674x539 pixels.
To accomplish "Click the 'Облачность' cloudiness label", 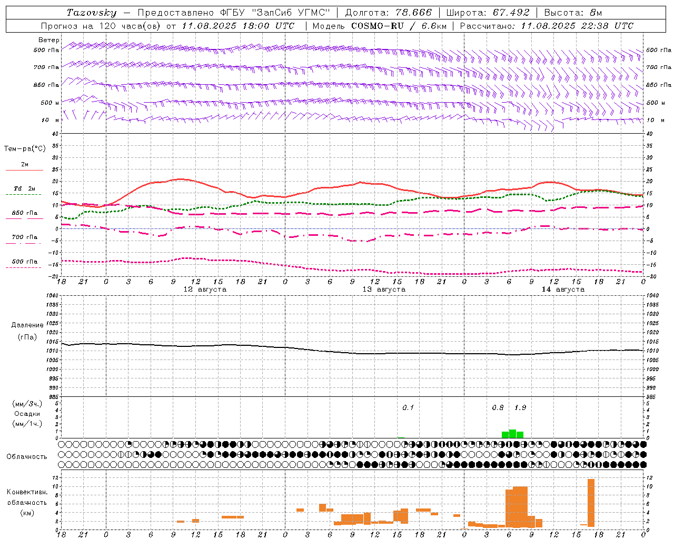I will pyautogui.click(x=27, y=456).
